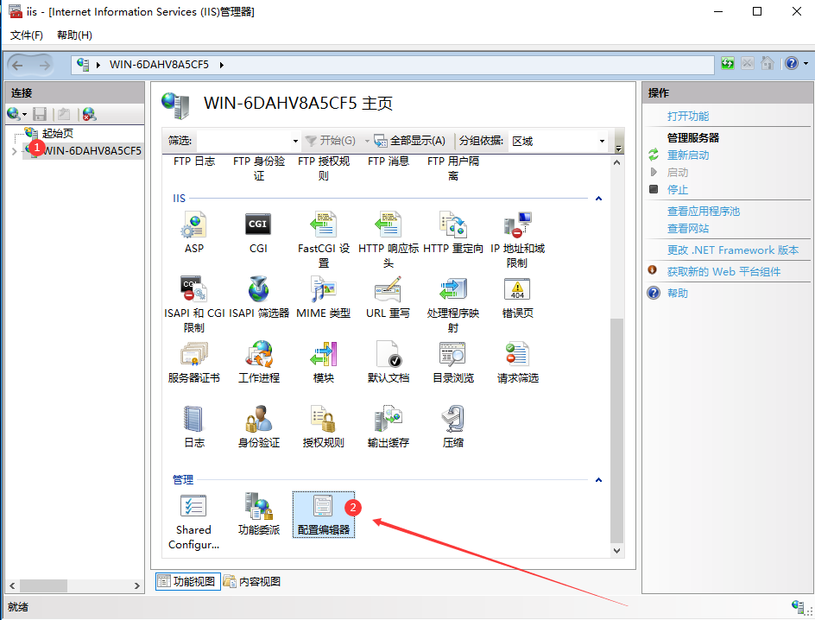
Task: Open the 文件(F) menu
Action: click(27, 35)
